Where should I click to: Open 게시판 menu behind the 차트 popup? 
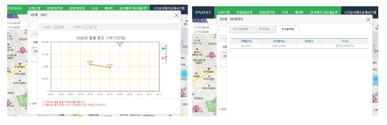(108, 8)
